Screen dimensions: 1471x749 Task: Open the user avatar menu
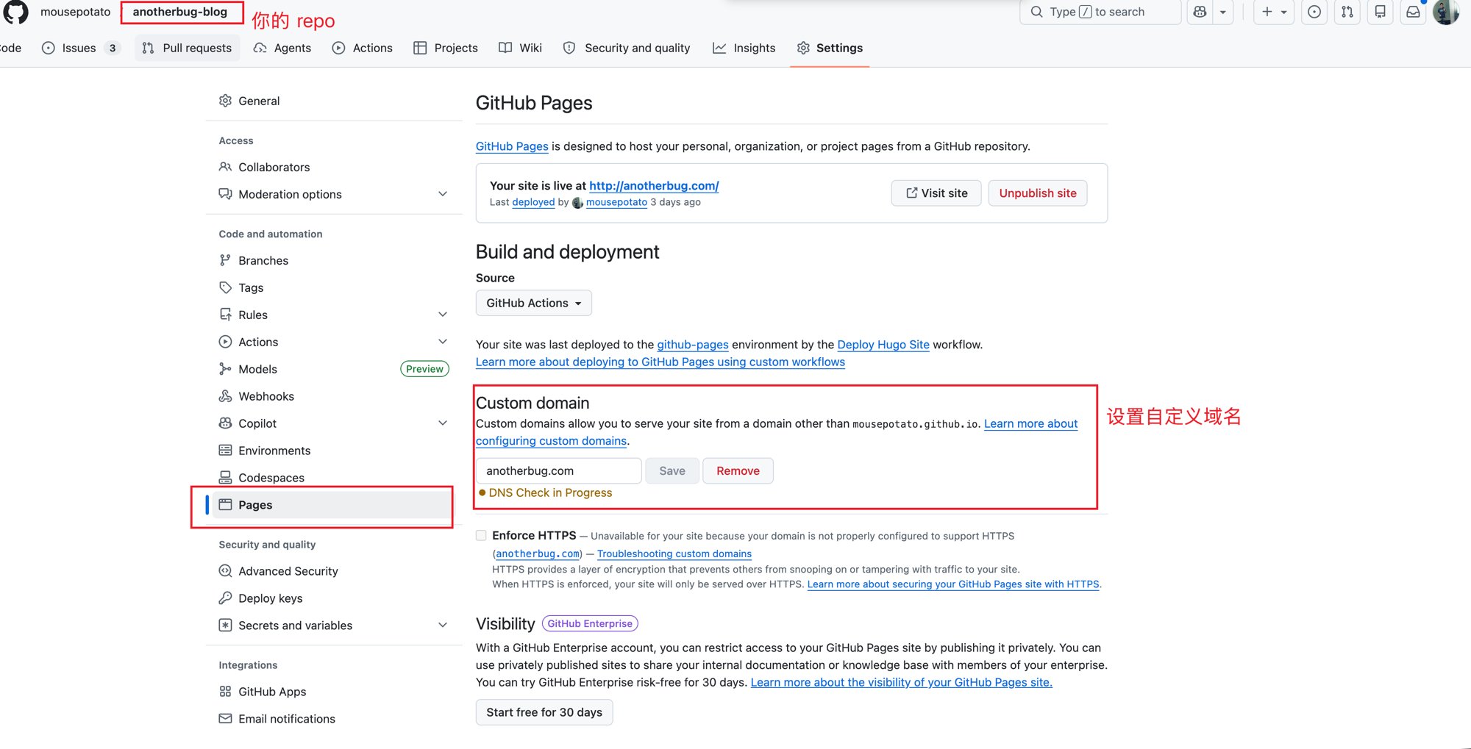click(1446, 12)
